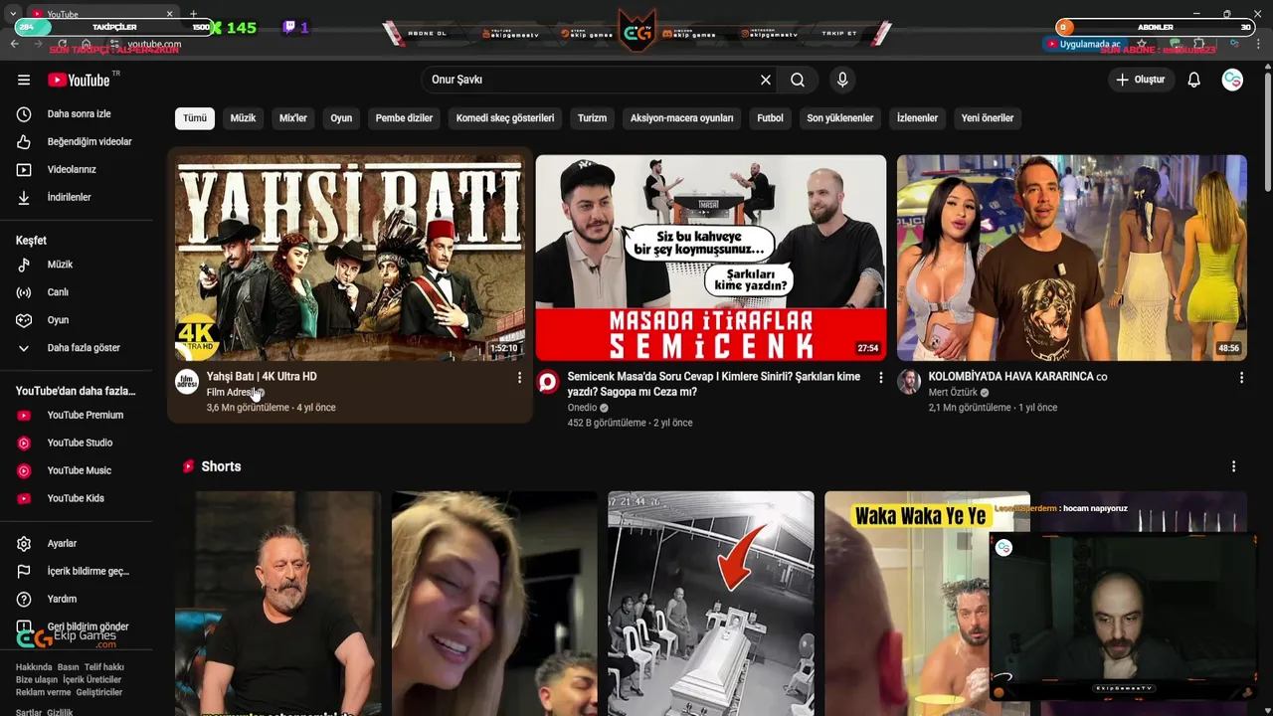Viewport: 1273px width, 716px height.
Task: Open the coffin CCTV Shorts thumbnail
Action: click(711, 604)
